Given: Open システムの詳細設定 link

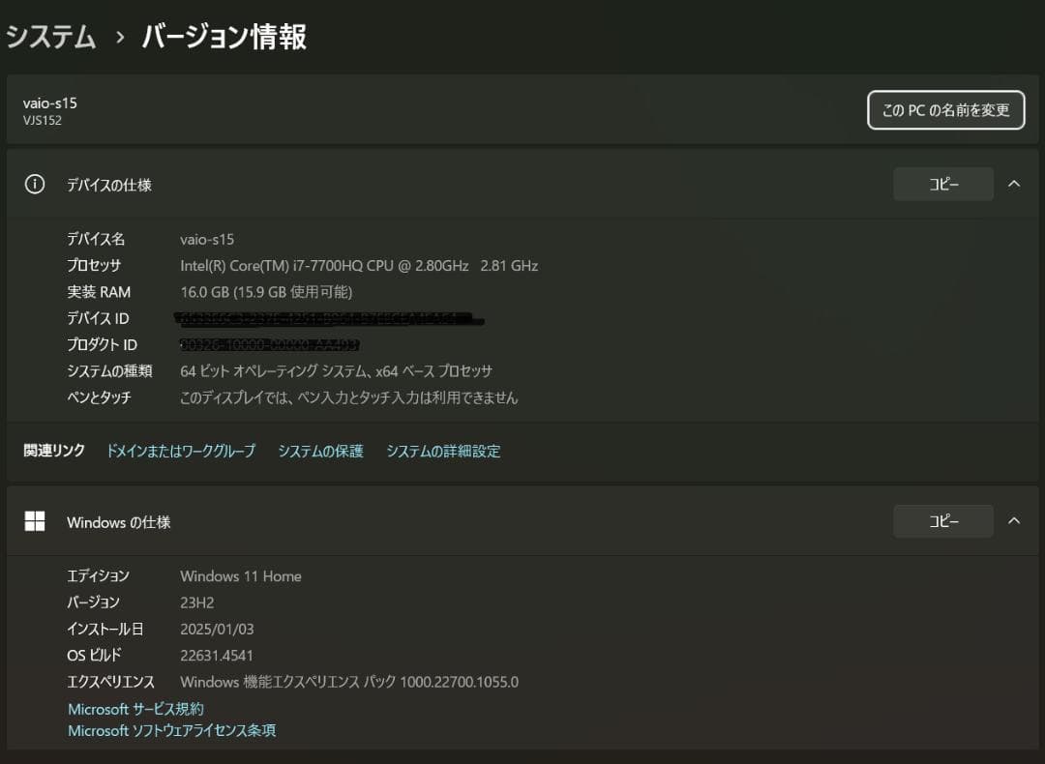Looking at the screenshot, I should (443, 451).
